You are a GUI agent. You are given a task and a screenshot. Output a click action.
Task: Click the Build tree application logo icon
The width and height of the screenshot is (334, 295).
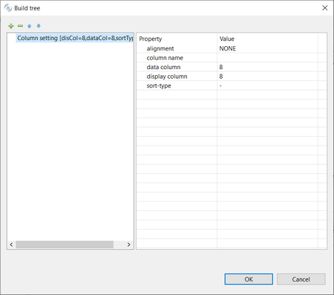click(x=8, y=8)
